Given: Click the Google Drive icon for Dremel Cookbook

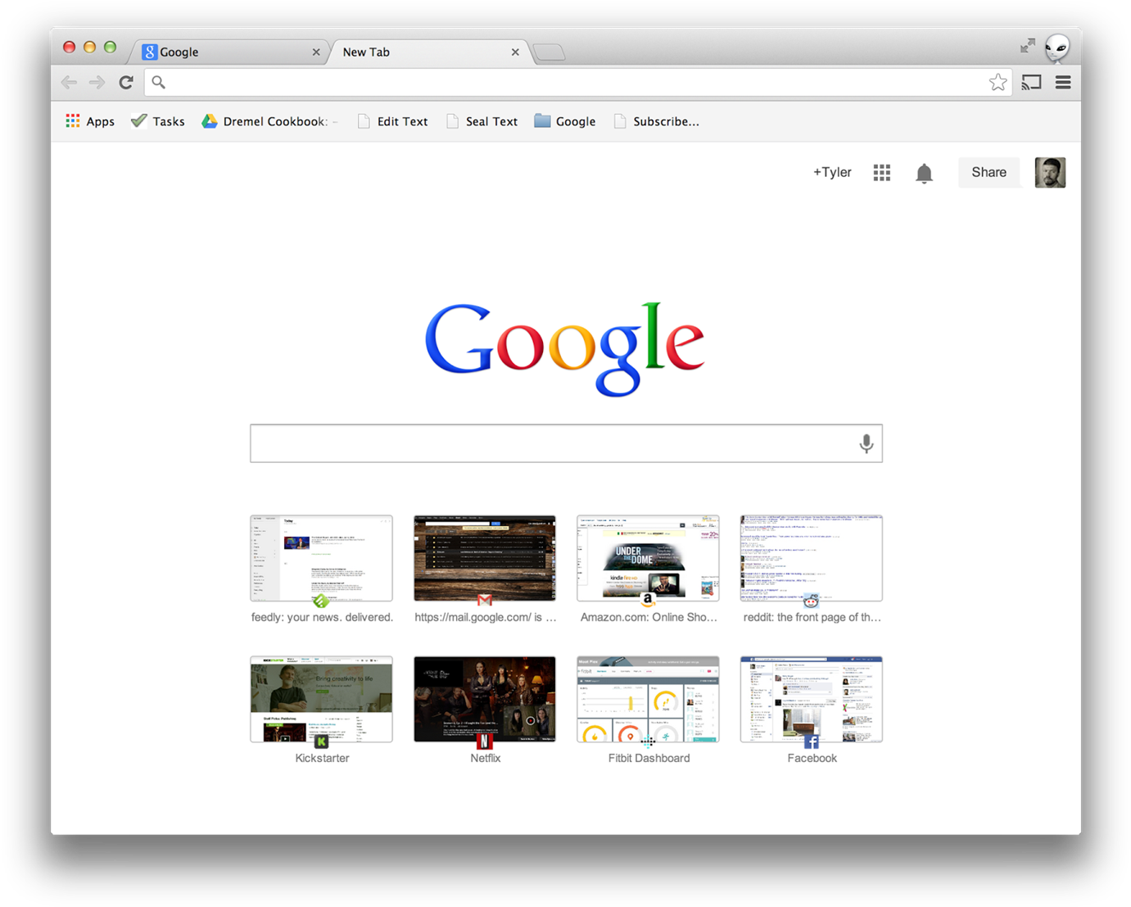Looking at the screenshot, I should (210, 121).
